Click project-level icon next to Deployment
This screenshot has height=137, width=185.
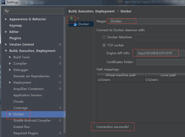60,82
